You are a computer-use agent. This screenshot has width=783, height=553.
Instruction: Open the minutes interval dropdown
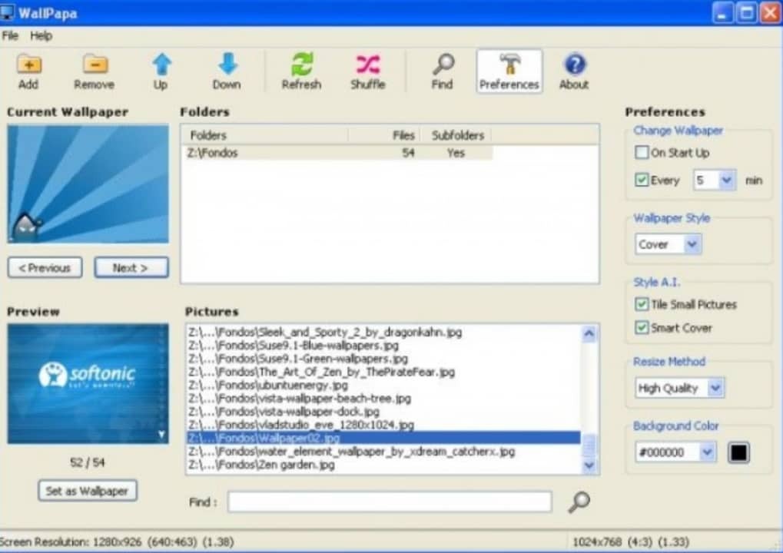point(726,180)
